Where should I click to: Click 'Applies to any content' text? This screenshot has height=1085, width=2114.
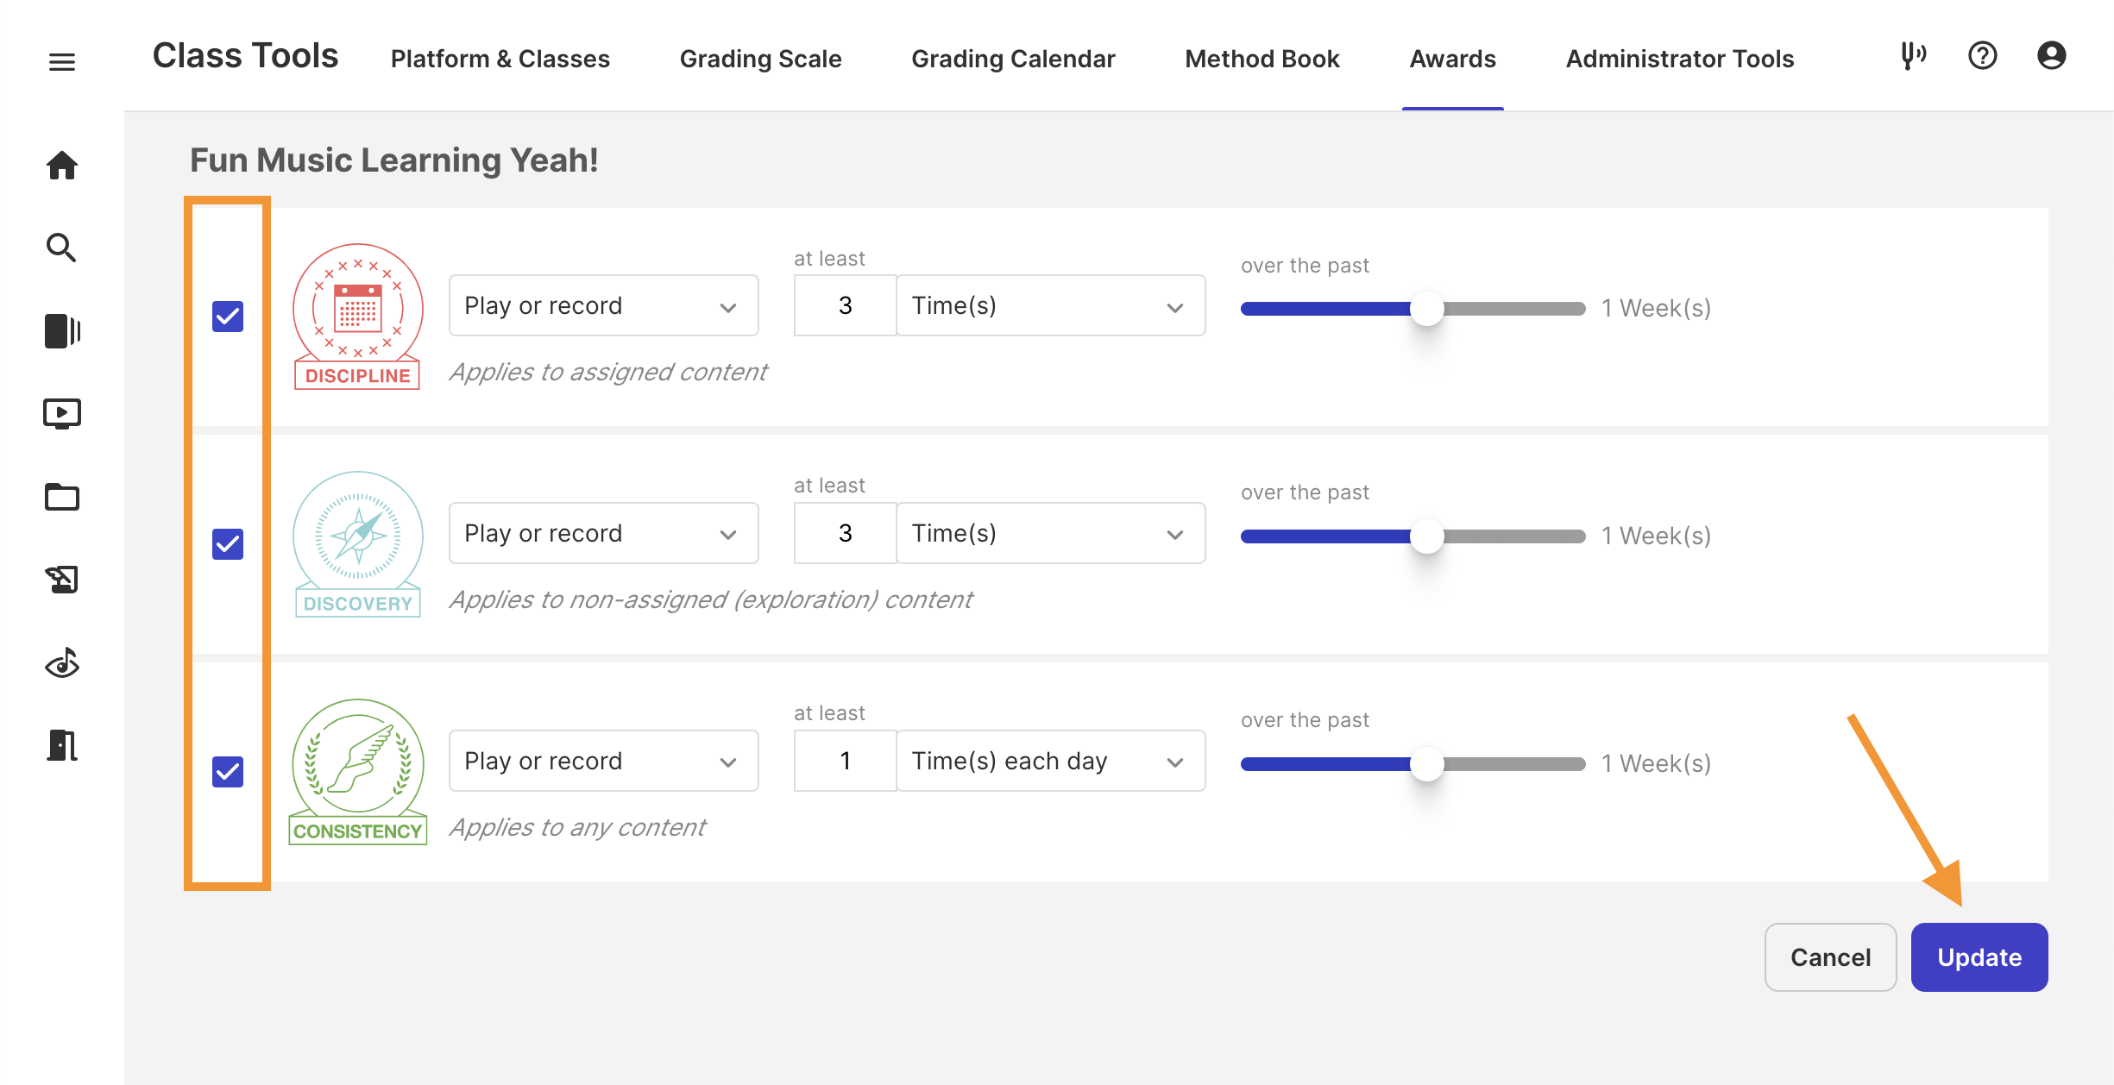578,827
